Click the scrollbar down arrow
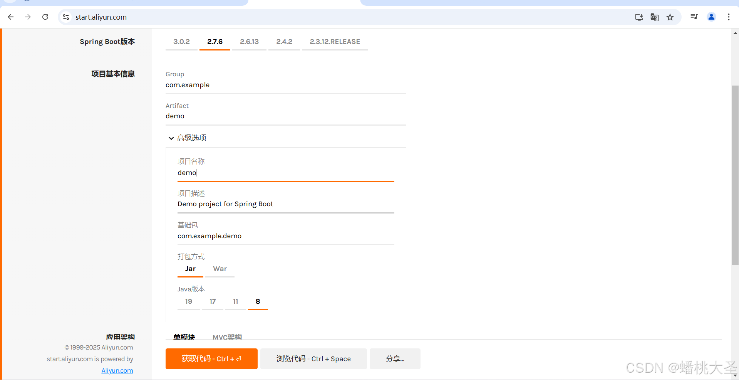 pyautogui.click(x=735, y=375)
